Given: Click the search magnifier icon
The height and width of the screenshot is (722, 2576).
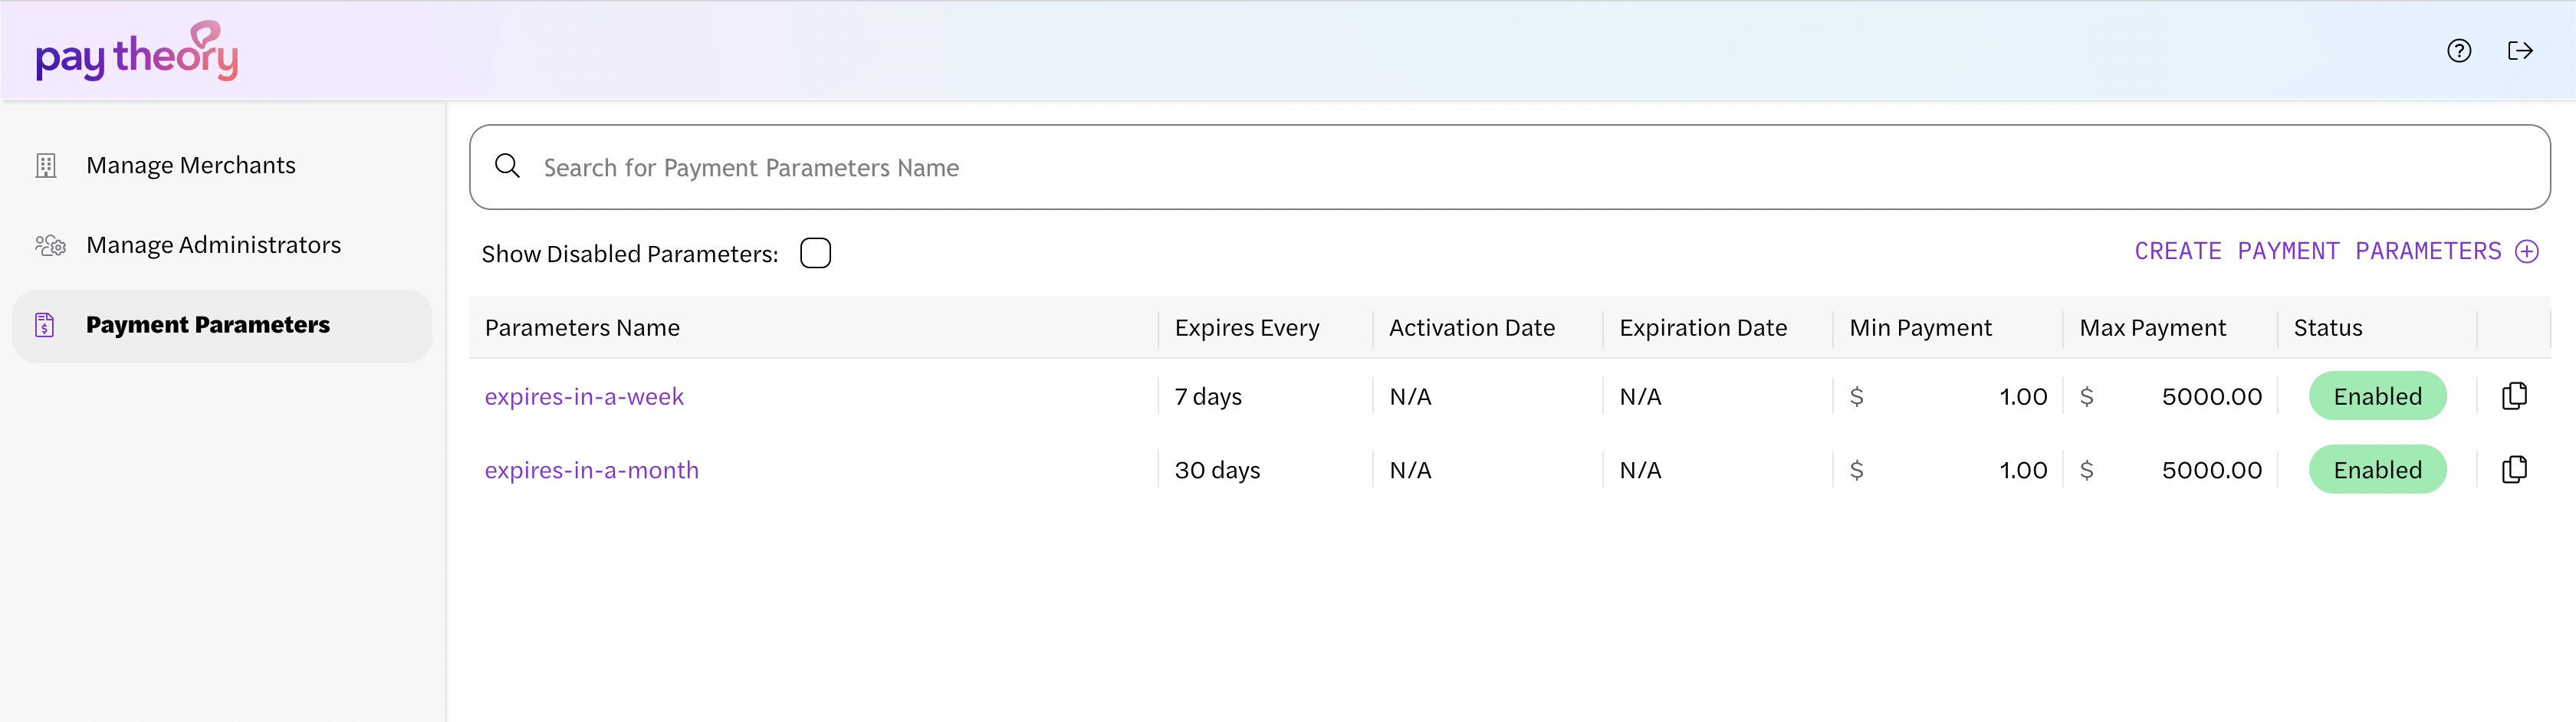Looking at the screenshot, I should (x=508, y=166).
